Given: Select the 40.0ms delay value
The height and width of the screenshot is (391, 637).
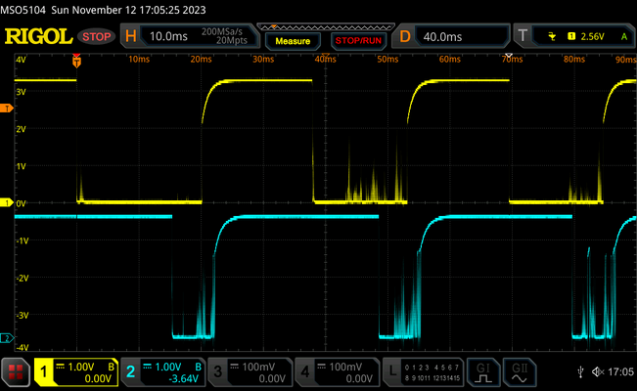Looking at the screenshot, I should click(443, 37).
